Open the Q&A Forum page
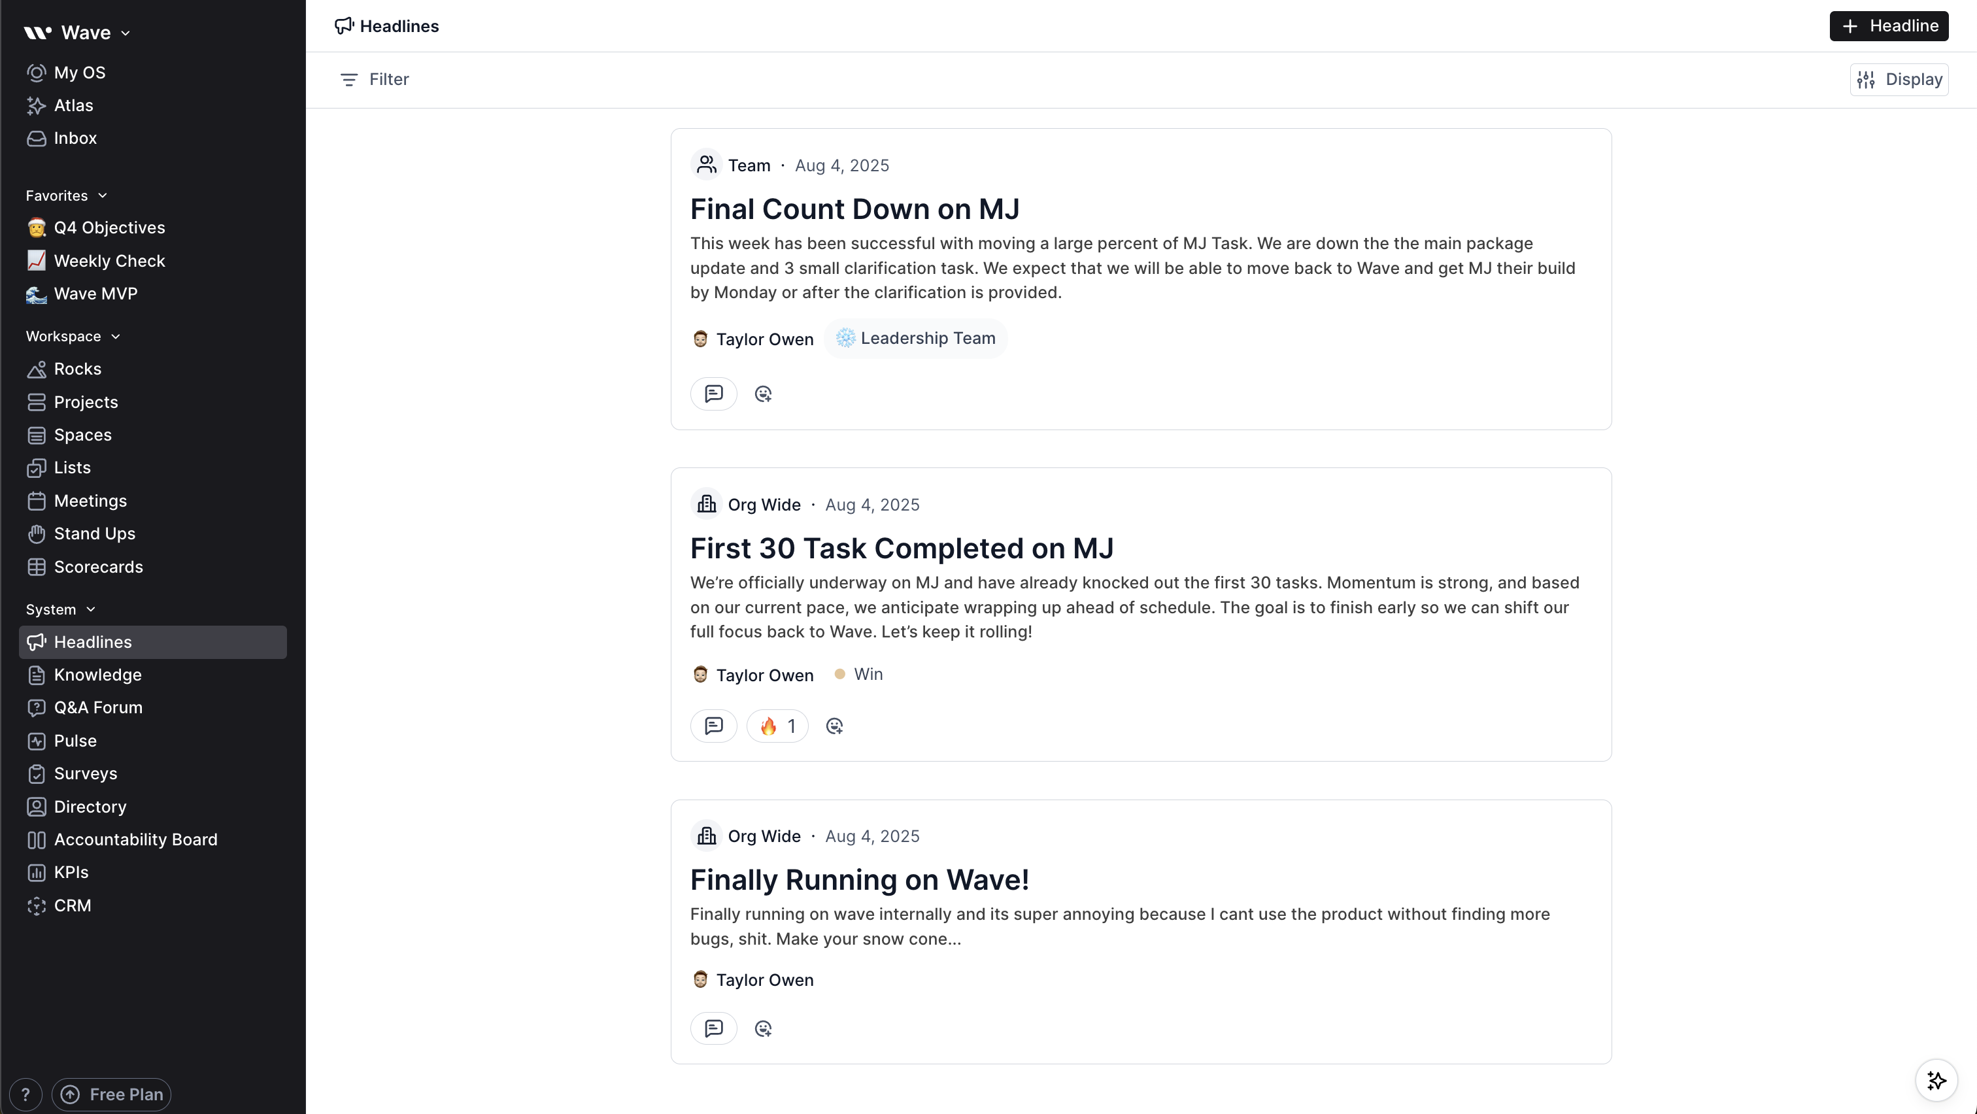1977x1114 pixels. 97,707
